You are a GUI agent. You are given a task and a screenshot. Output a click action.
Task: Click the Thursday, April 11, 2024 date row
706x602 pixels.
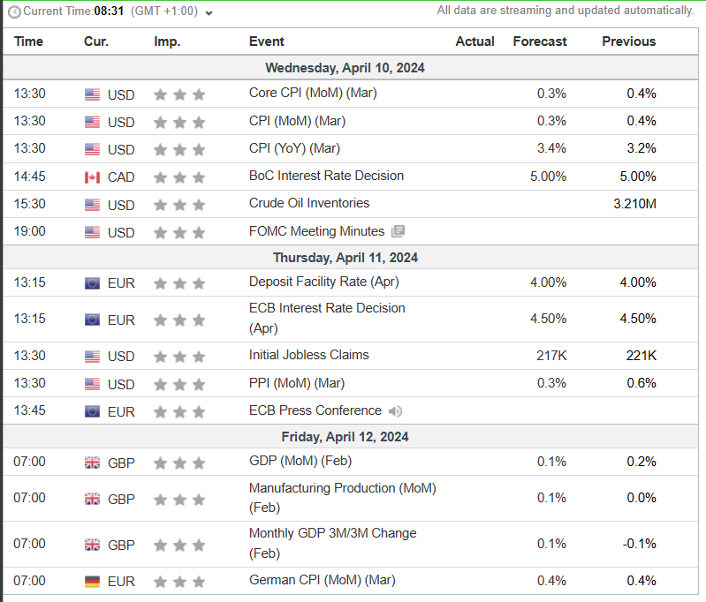(345, 258)
